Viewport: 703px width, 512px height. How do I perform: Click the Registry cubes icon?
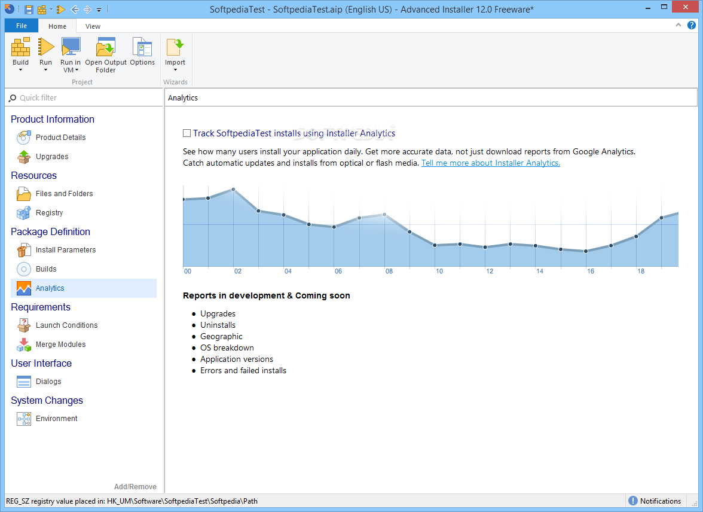[24, 213]
